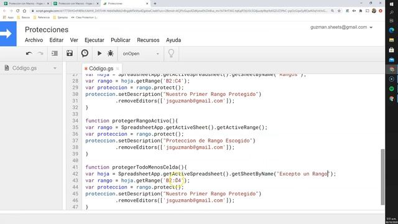Click 'jsguzmanb@gmail.com' on line 31
Image resolution: width=398 pixels, height=224 pixels.
(x=194, y=101)
